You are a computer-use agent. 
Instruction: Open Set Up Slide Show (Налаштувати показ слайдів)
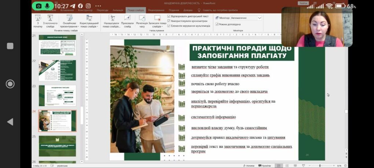pos(111,21)
